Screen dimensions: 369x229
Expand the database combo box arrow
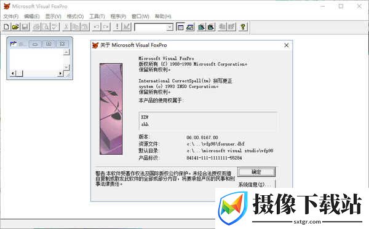click(x=170, y=27)
